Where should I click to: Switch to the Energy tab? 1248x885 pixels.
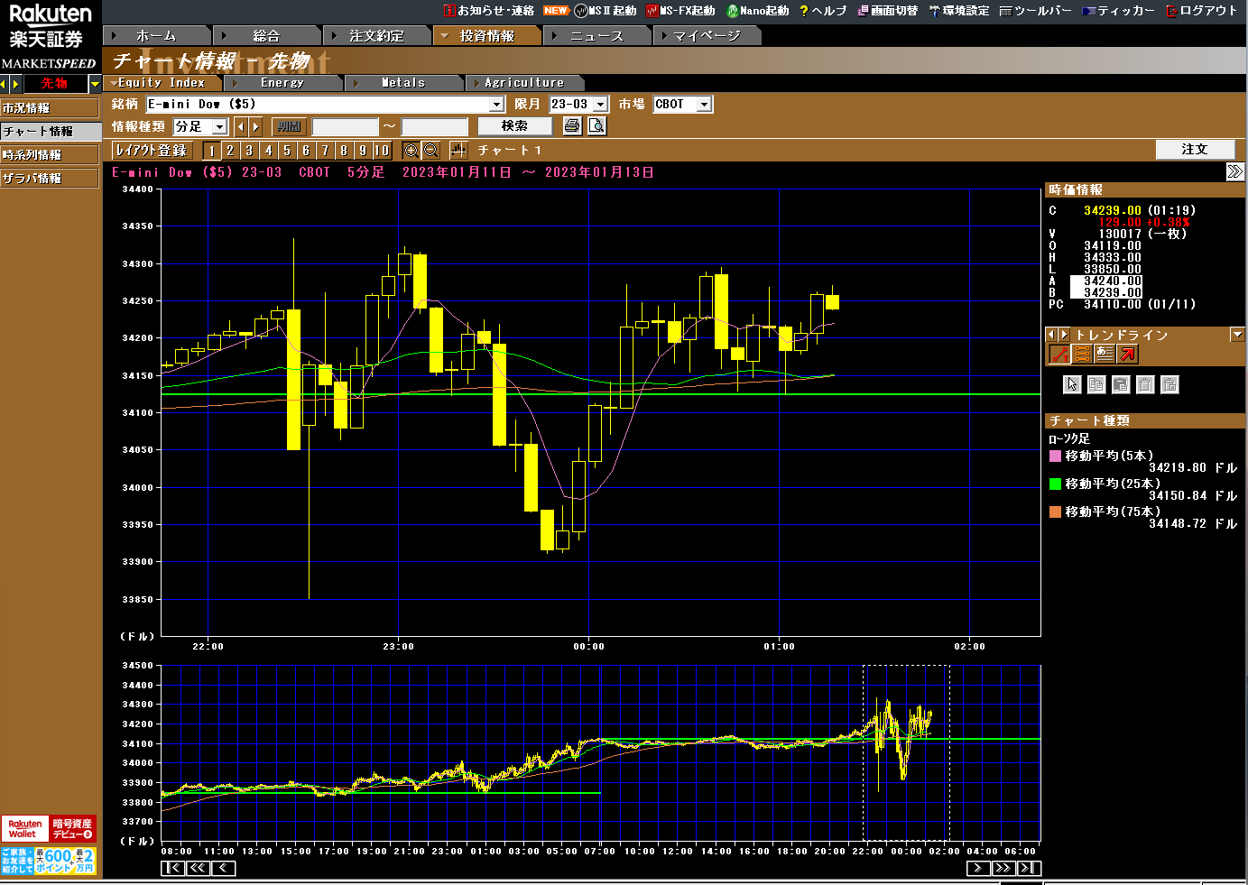pos(282,83)
